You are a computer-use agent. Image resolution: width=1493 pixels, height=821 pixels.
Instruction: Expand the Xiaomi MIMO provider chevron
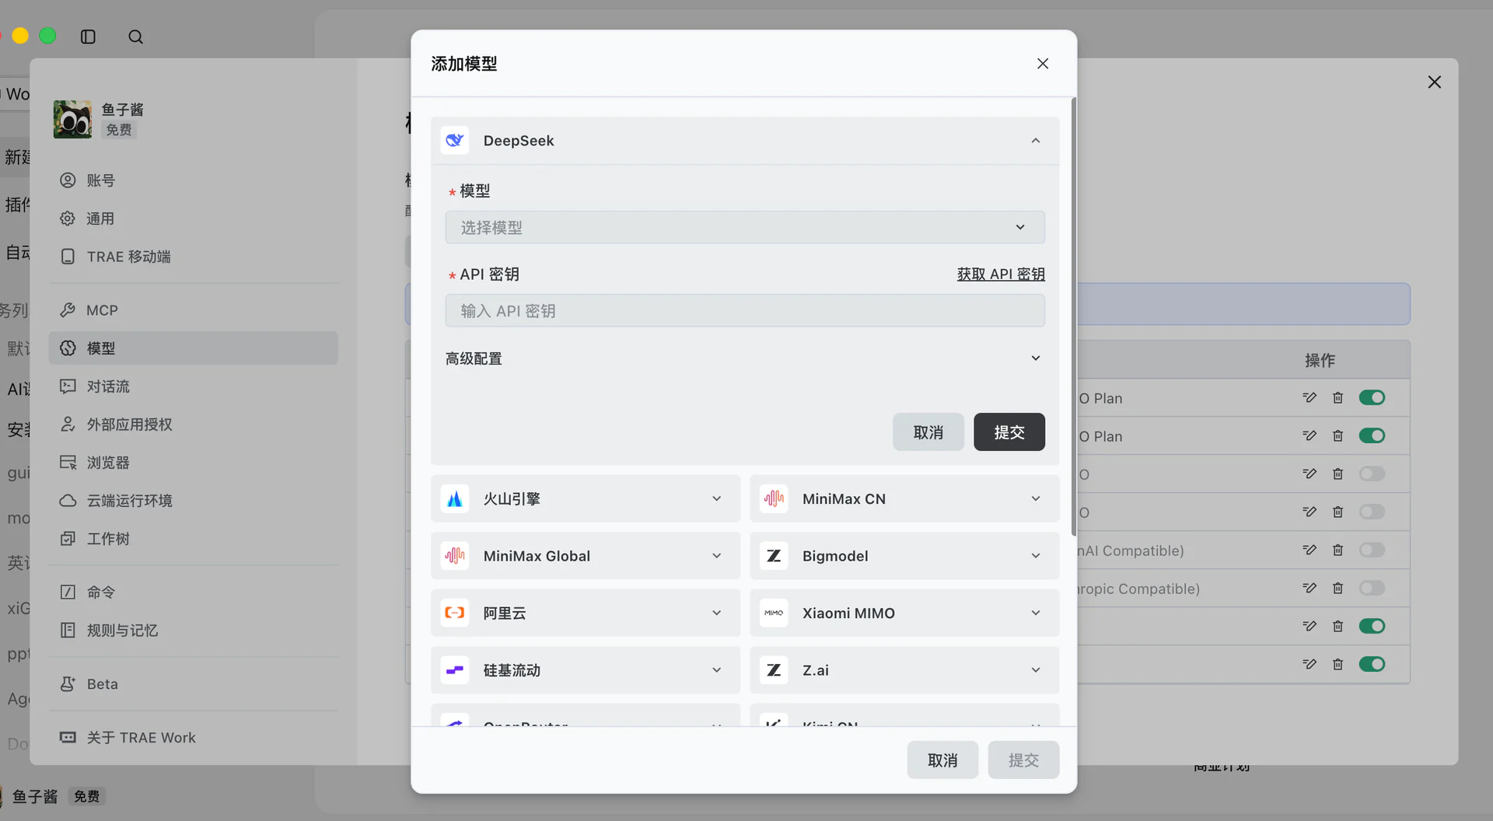tap(1036, 613)
